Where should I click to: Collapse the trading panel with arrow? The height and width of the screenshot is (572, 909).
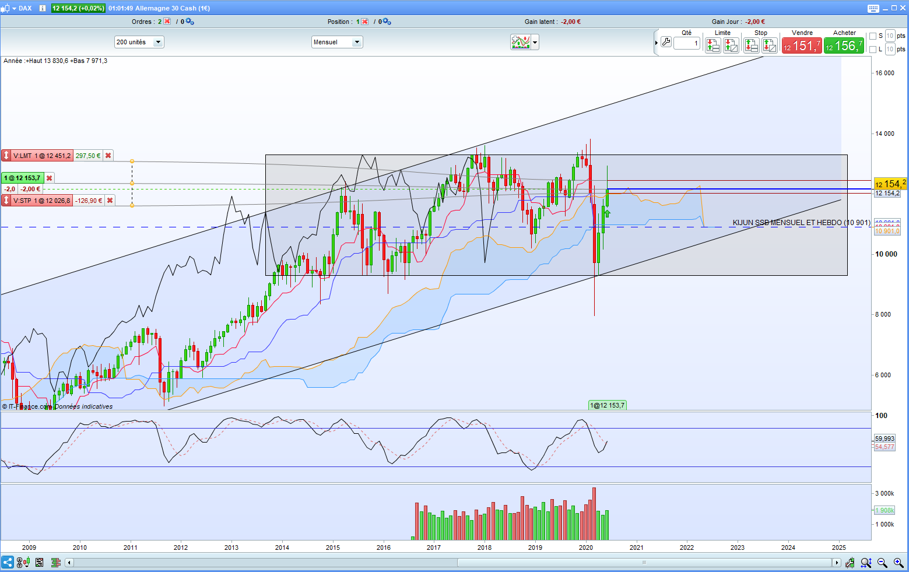(x=656, y=43)
